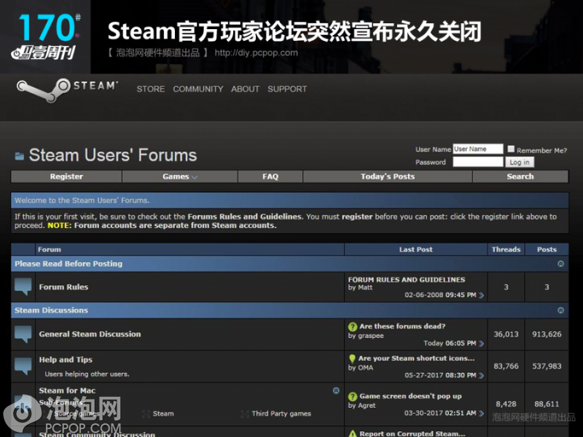Collapse the Steam for Mac sub-forums list
The width and height of the screenshot is (583, 437).
coord(336,390)
